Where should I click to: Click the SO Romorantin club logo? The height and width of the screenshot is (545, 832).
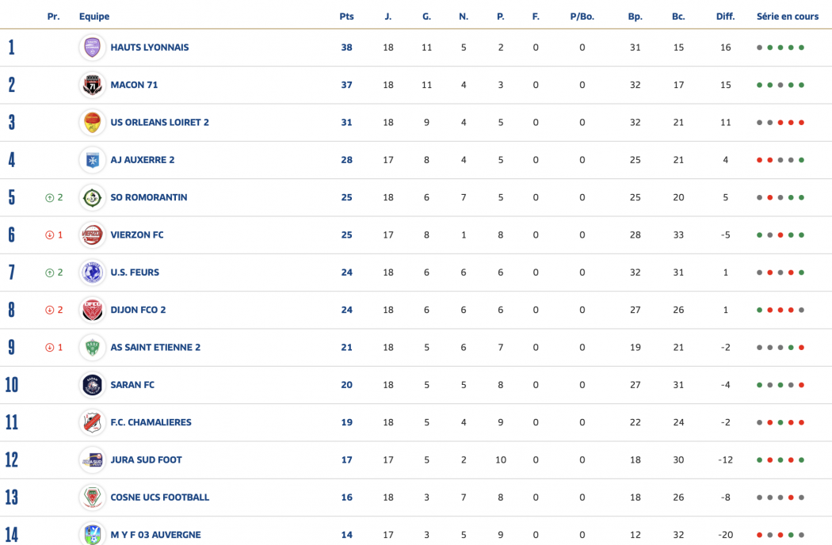(x=93, y=197)
